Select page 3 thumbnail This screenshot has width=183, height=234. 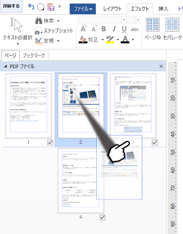133,106
